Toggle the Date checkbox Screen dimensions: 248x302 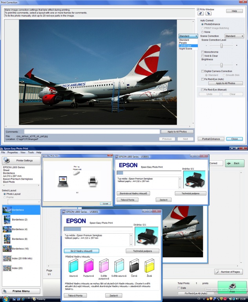[x=179, y=288]
